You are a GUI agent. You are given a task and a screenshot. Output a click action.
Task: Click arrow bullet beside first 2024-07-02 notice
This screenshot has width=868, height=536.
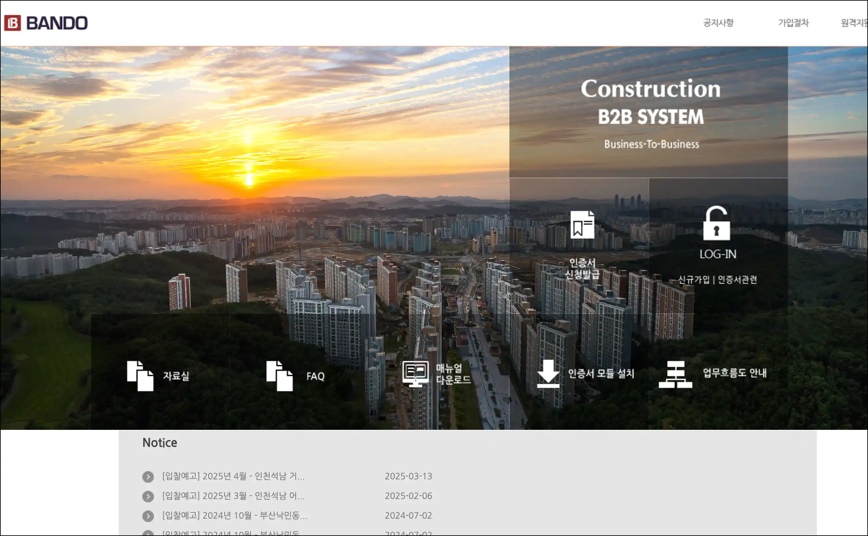(148, 516)
